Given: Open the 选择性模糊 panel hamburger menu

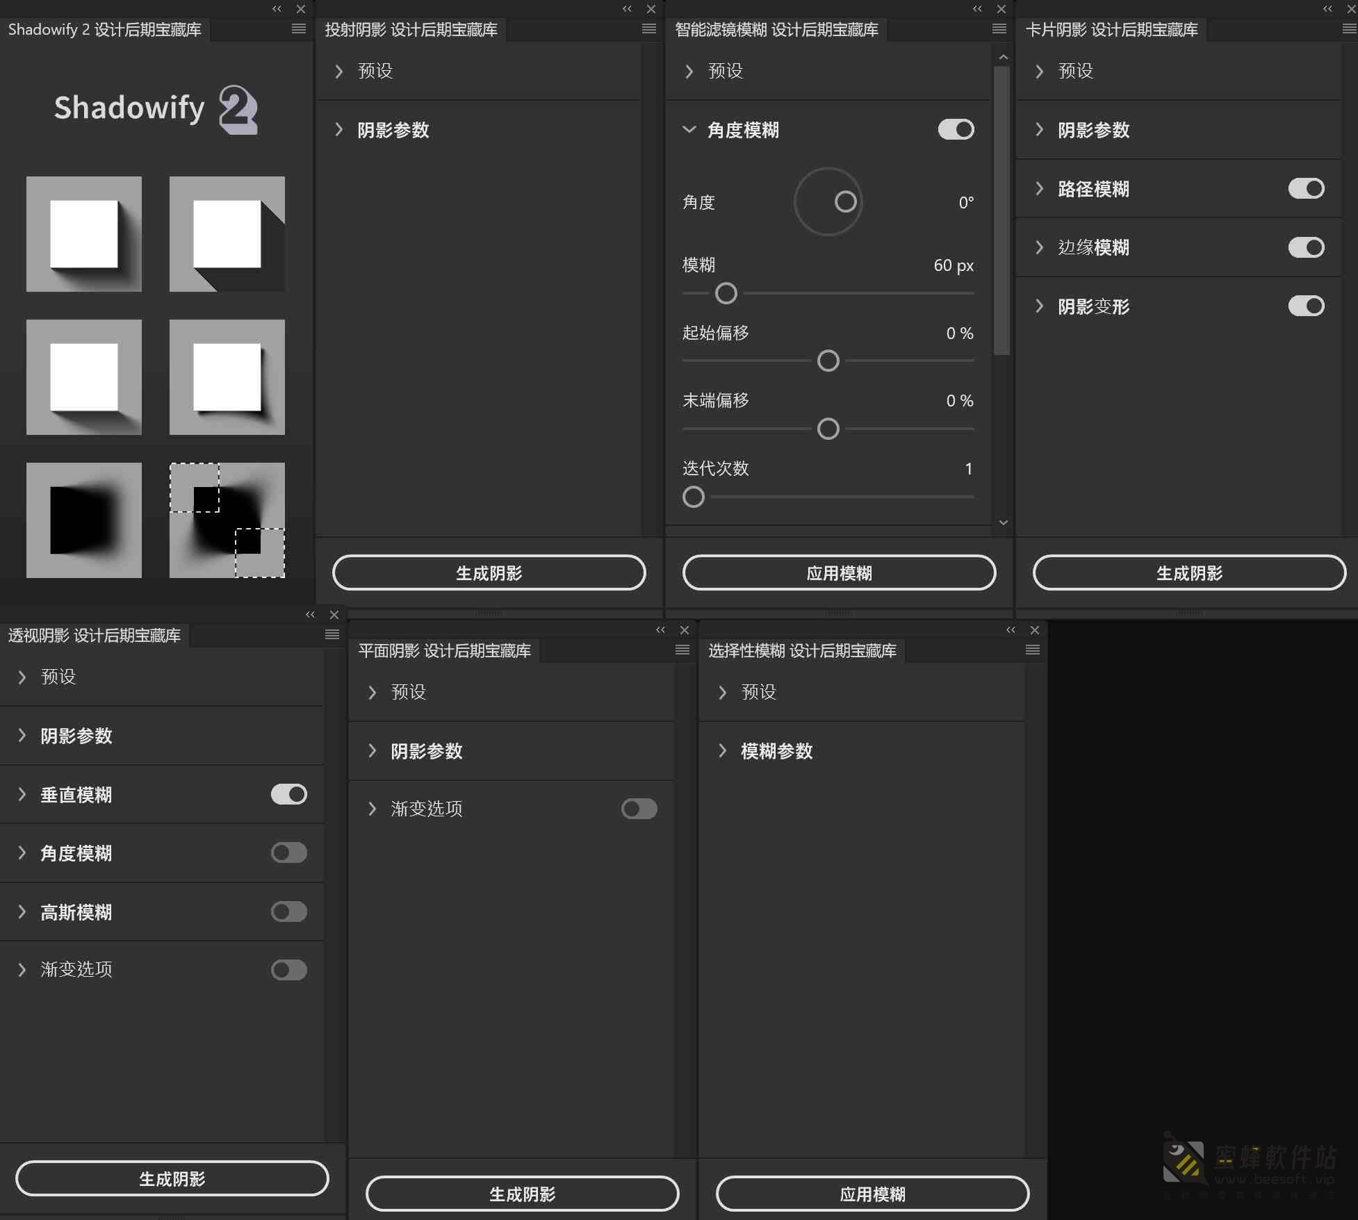Looking at the screenshot, I should [1033, 650].
